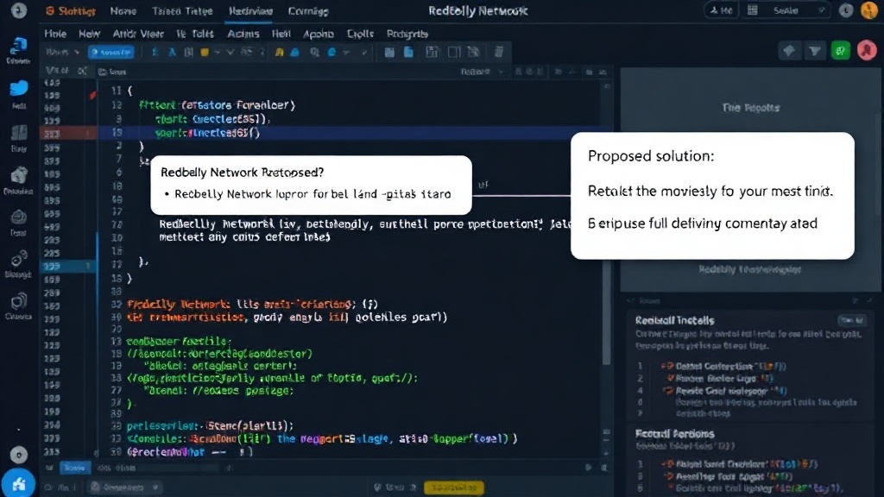884x497 pixels.
Task: Switch to the last top tab 'Cornige'
Action: 308,10
